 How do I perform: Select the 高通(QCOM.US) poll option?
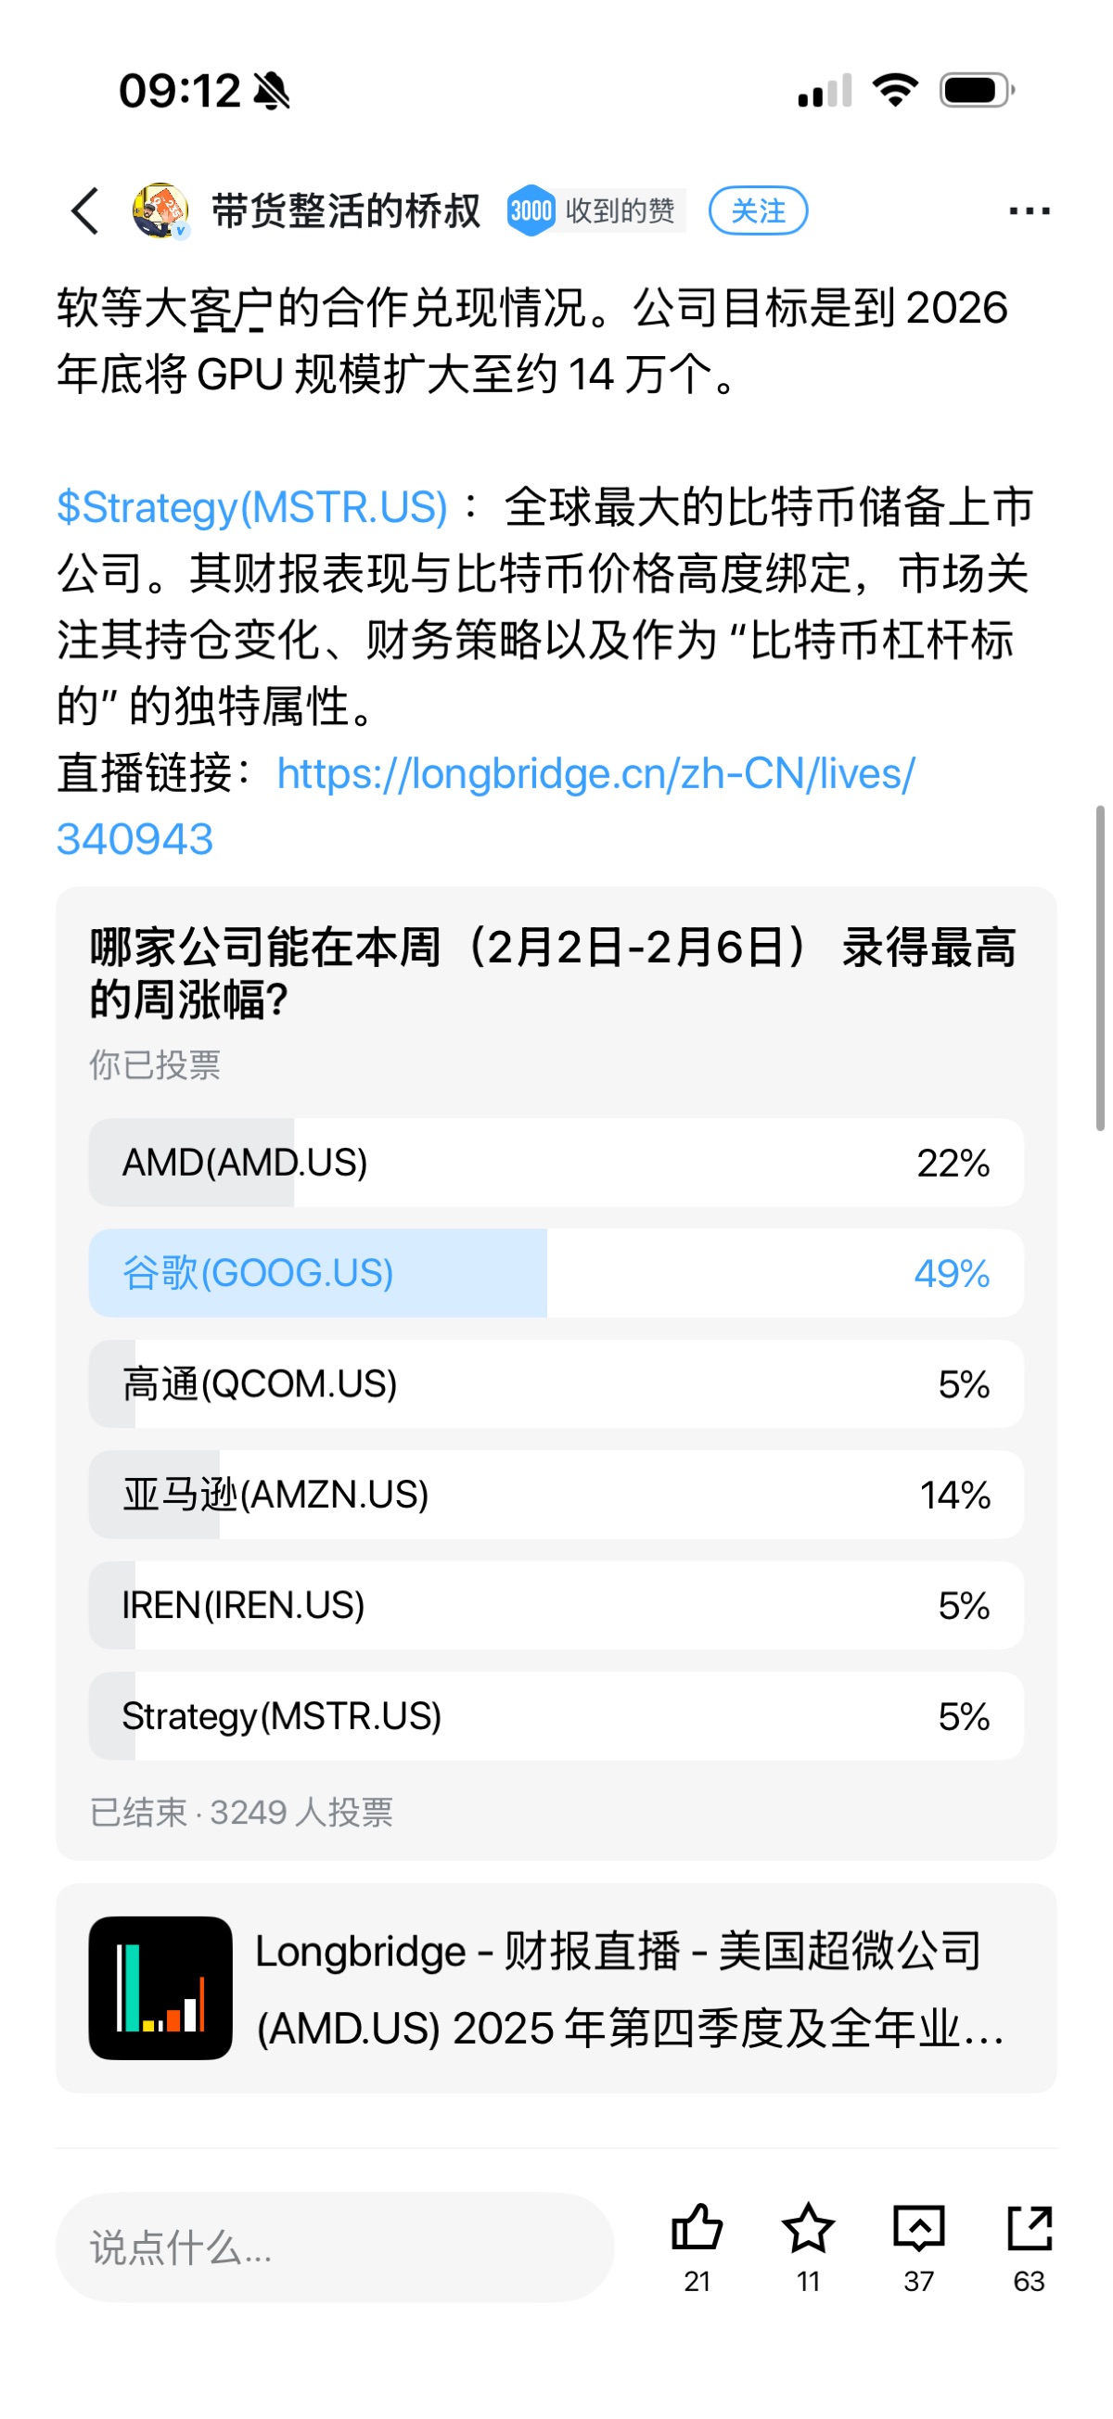556,1384
